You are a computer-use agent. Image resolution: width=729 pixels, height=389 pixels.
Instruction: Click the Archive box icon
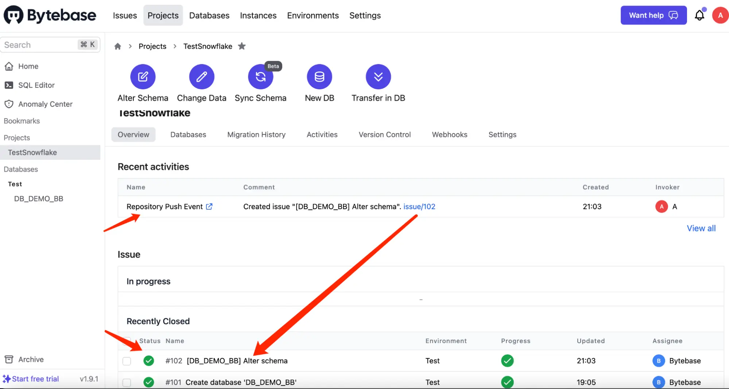9,359
